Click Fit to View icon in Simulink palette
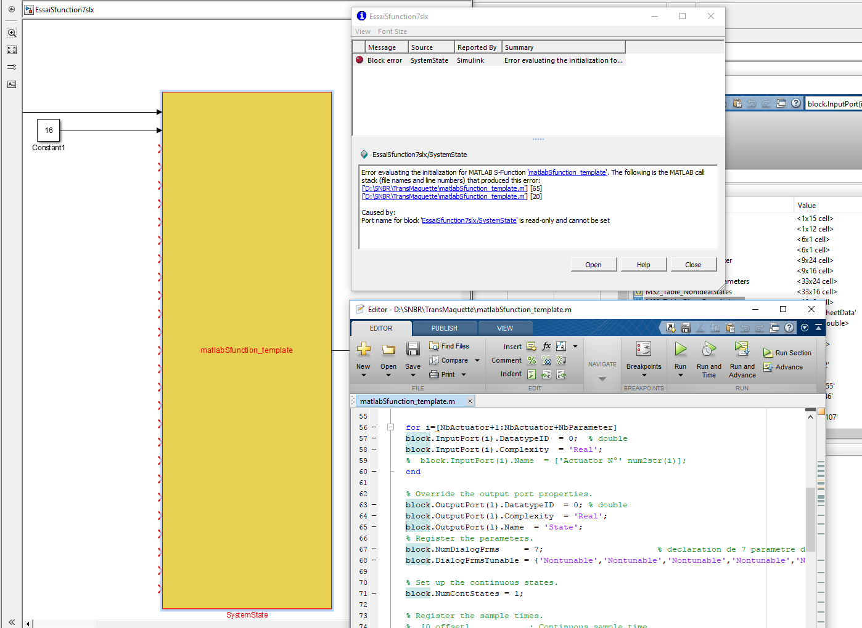Image resolution: width=862 pixels, height=628 pixels. coord(12,50)
